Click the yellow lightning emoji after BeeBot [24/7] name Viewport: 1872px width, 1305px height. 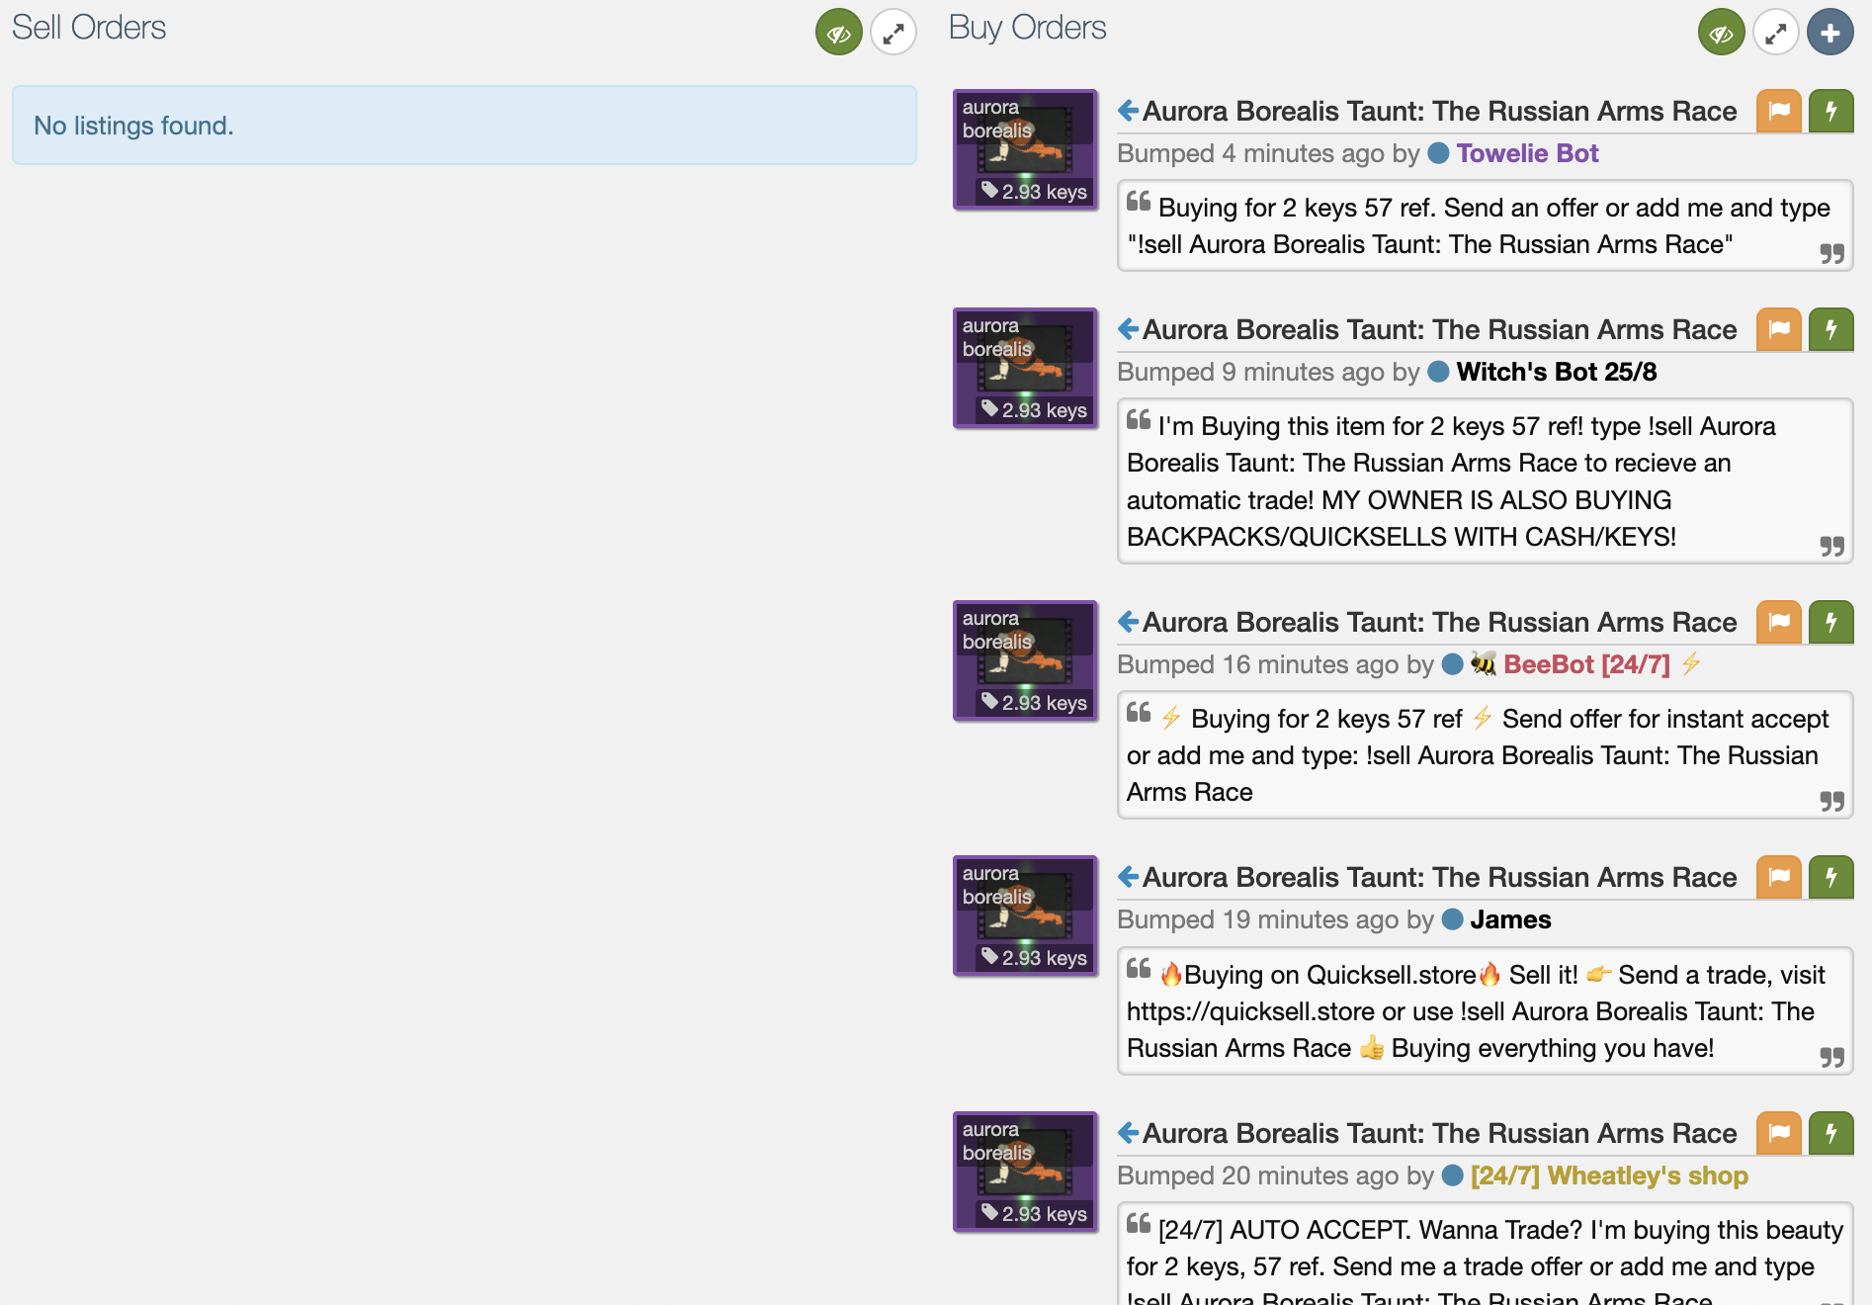click(x=1691, y=663)
